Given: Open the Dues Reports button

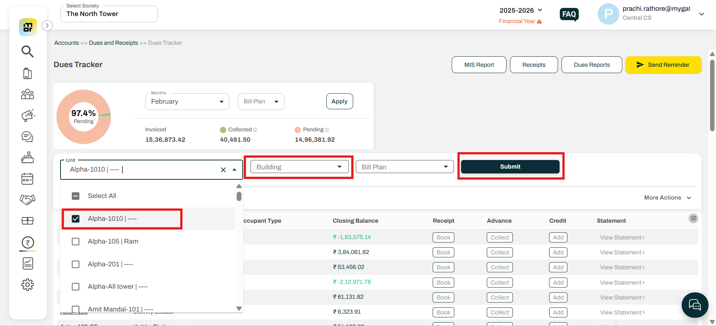Looking at the screenshot, I should pyautogui.click(x=592, y=65).
